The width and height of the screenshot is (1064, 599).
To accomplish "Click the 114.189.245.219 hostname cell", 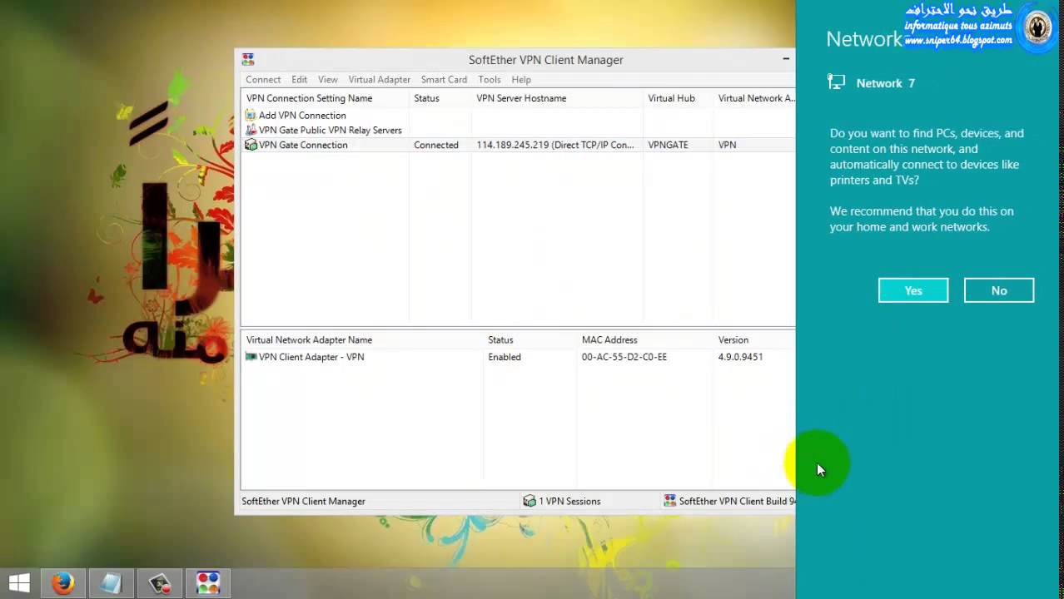I will coord(555,145).
